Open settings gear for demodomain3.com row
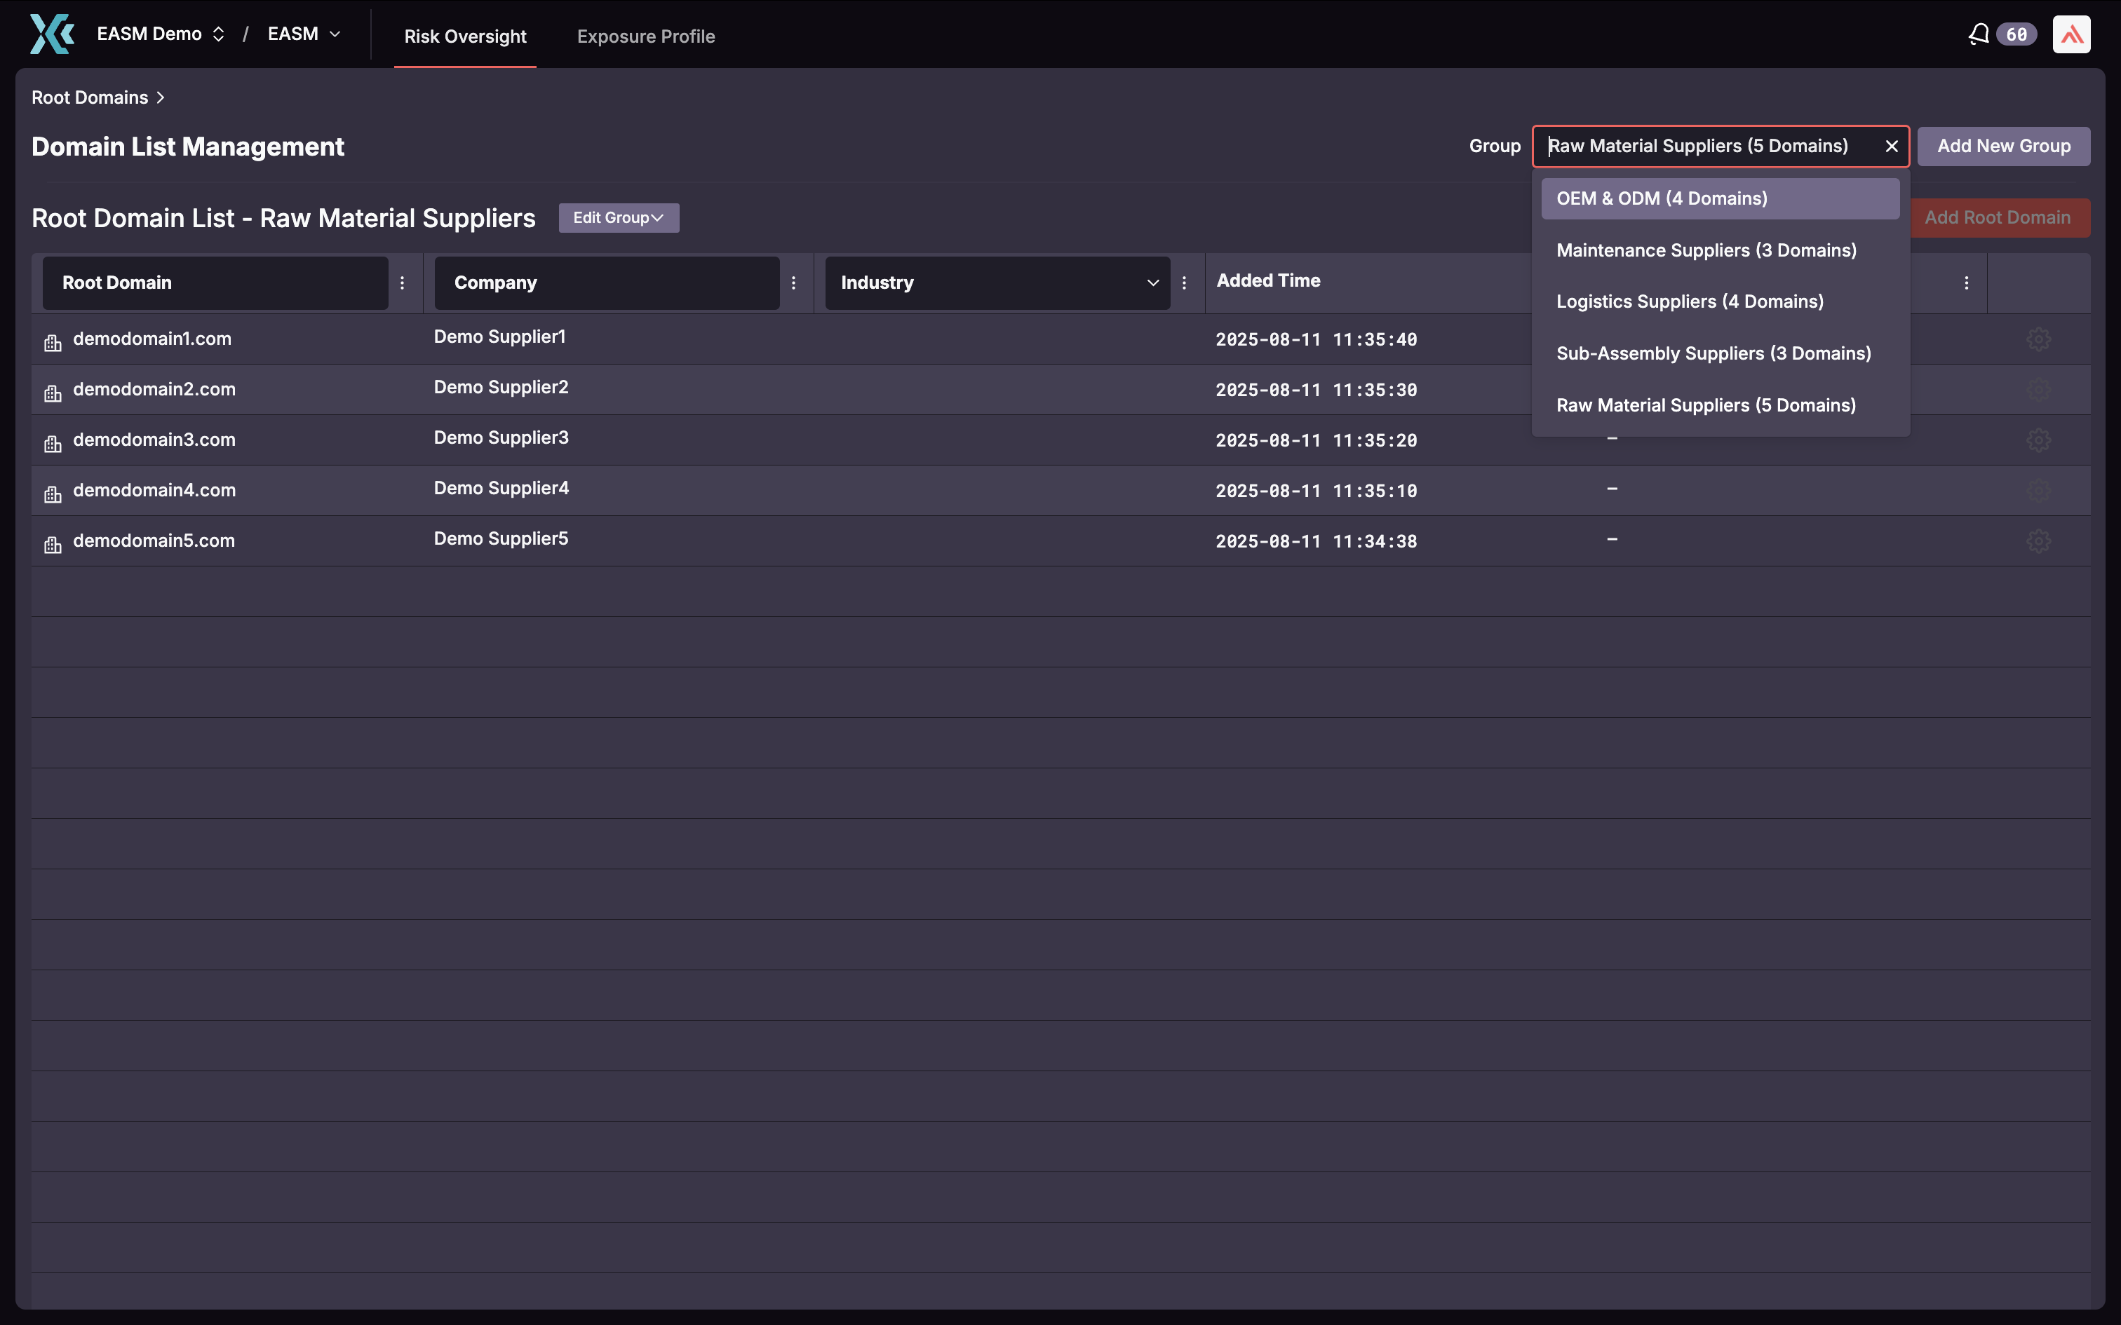2121x1325 pixels. pos(2038,440)
